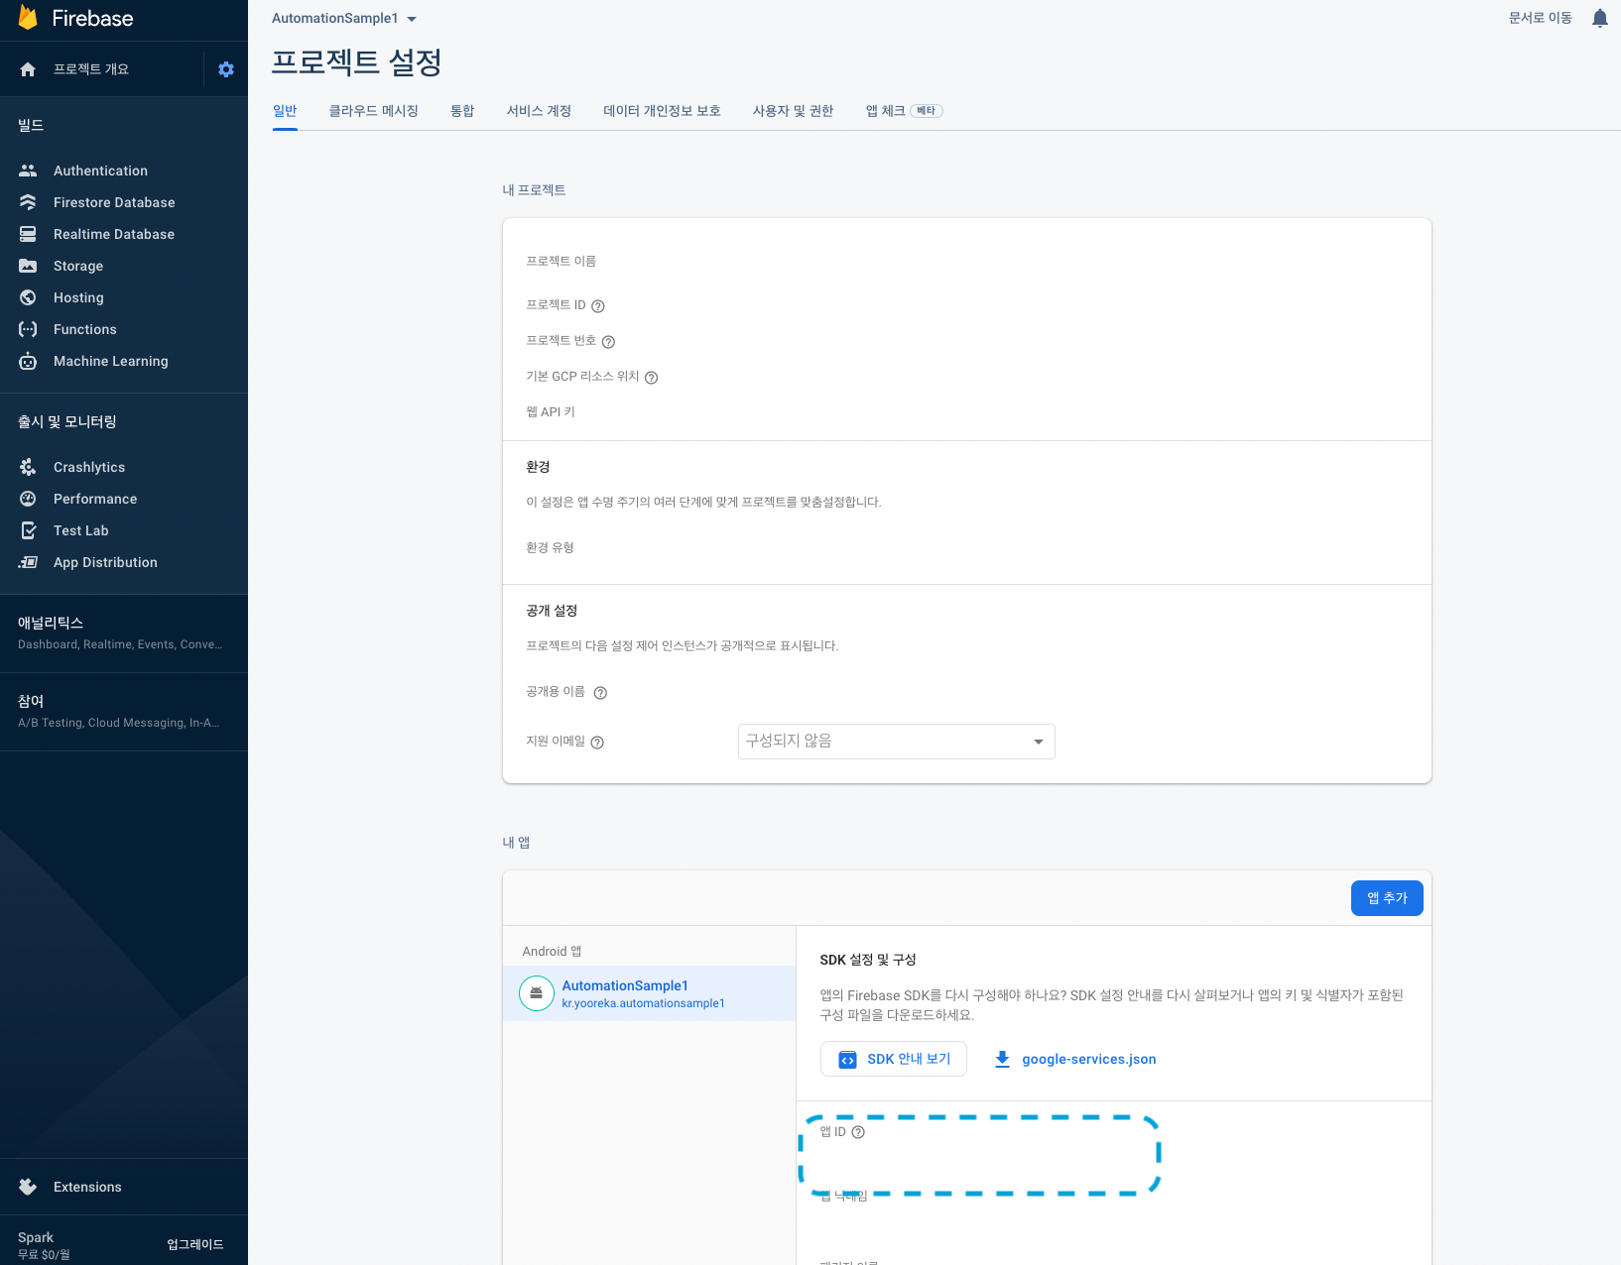Open Functions in sidebar
The image size is (1621, 1265).
(x=124, y=329)
